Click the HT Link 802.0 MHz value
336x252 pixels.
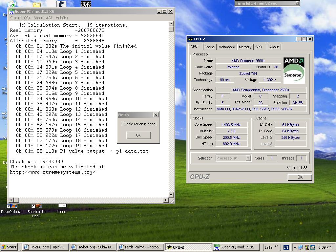click(x=231, y=144)
